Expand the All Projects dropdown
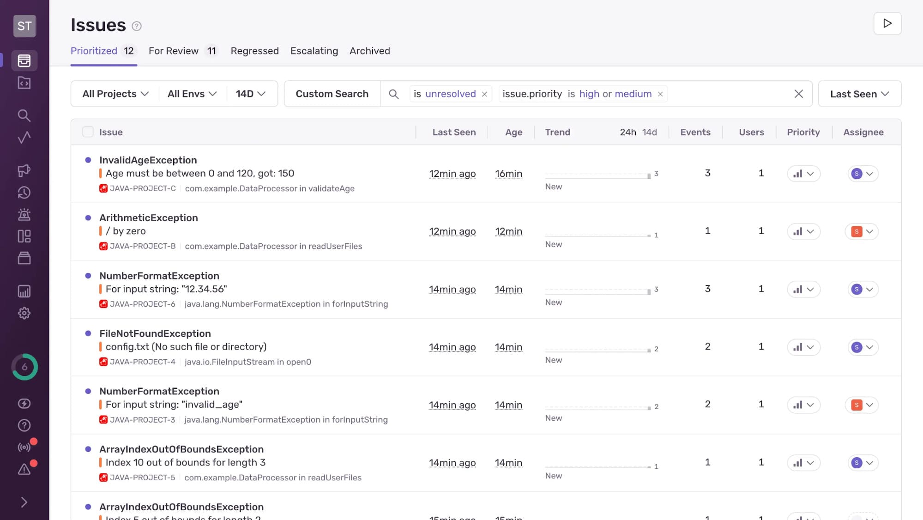Image resolution: width=923 pixels, height=520 pixels. coord(115,94)
